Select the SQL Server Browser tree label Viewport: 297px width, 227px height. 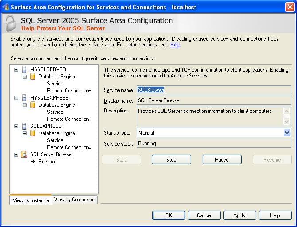(x=51, y=154)
